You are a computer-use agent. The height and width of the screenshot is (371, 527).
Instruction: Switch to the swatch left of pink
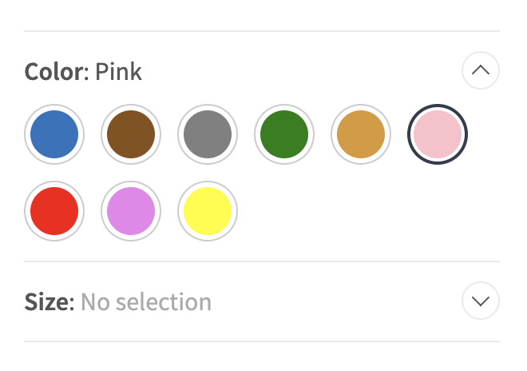coord(361,134)
